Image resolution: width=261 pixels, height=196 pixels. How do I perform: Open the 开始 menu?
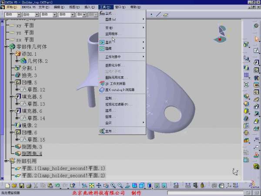click(12, 7)
